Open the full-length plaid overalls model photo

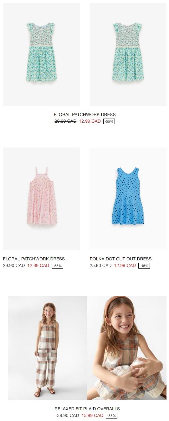coord(48,348)
